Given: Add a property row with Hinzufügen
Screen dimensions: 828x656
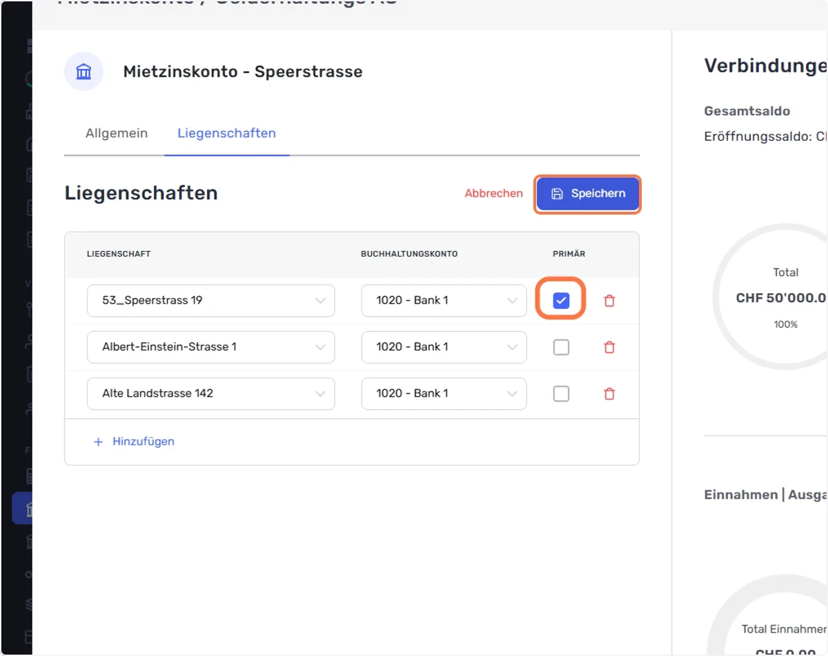Looking at the screenshot, I should point(134,441).
